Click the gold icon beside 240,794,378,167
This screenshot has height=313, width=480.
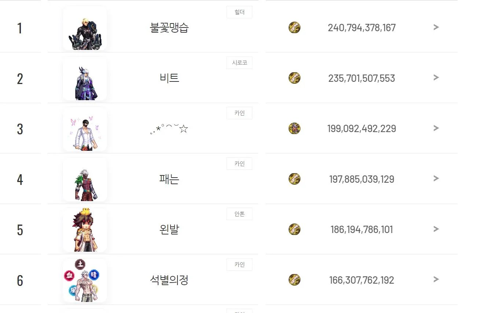294,28
